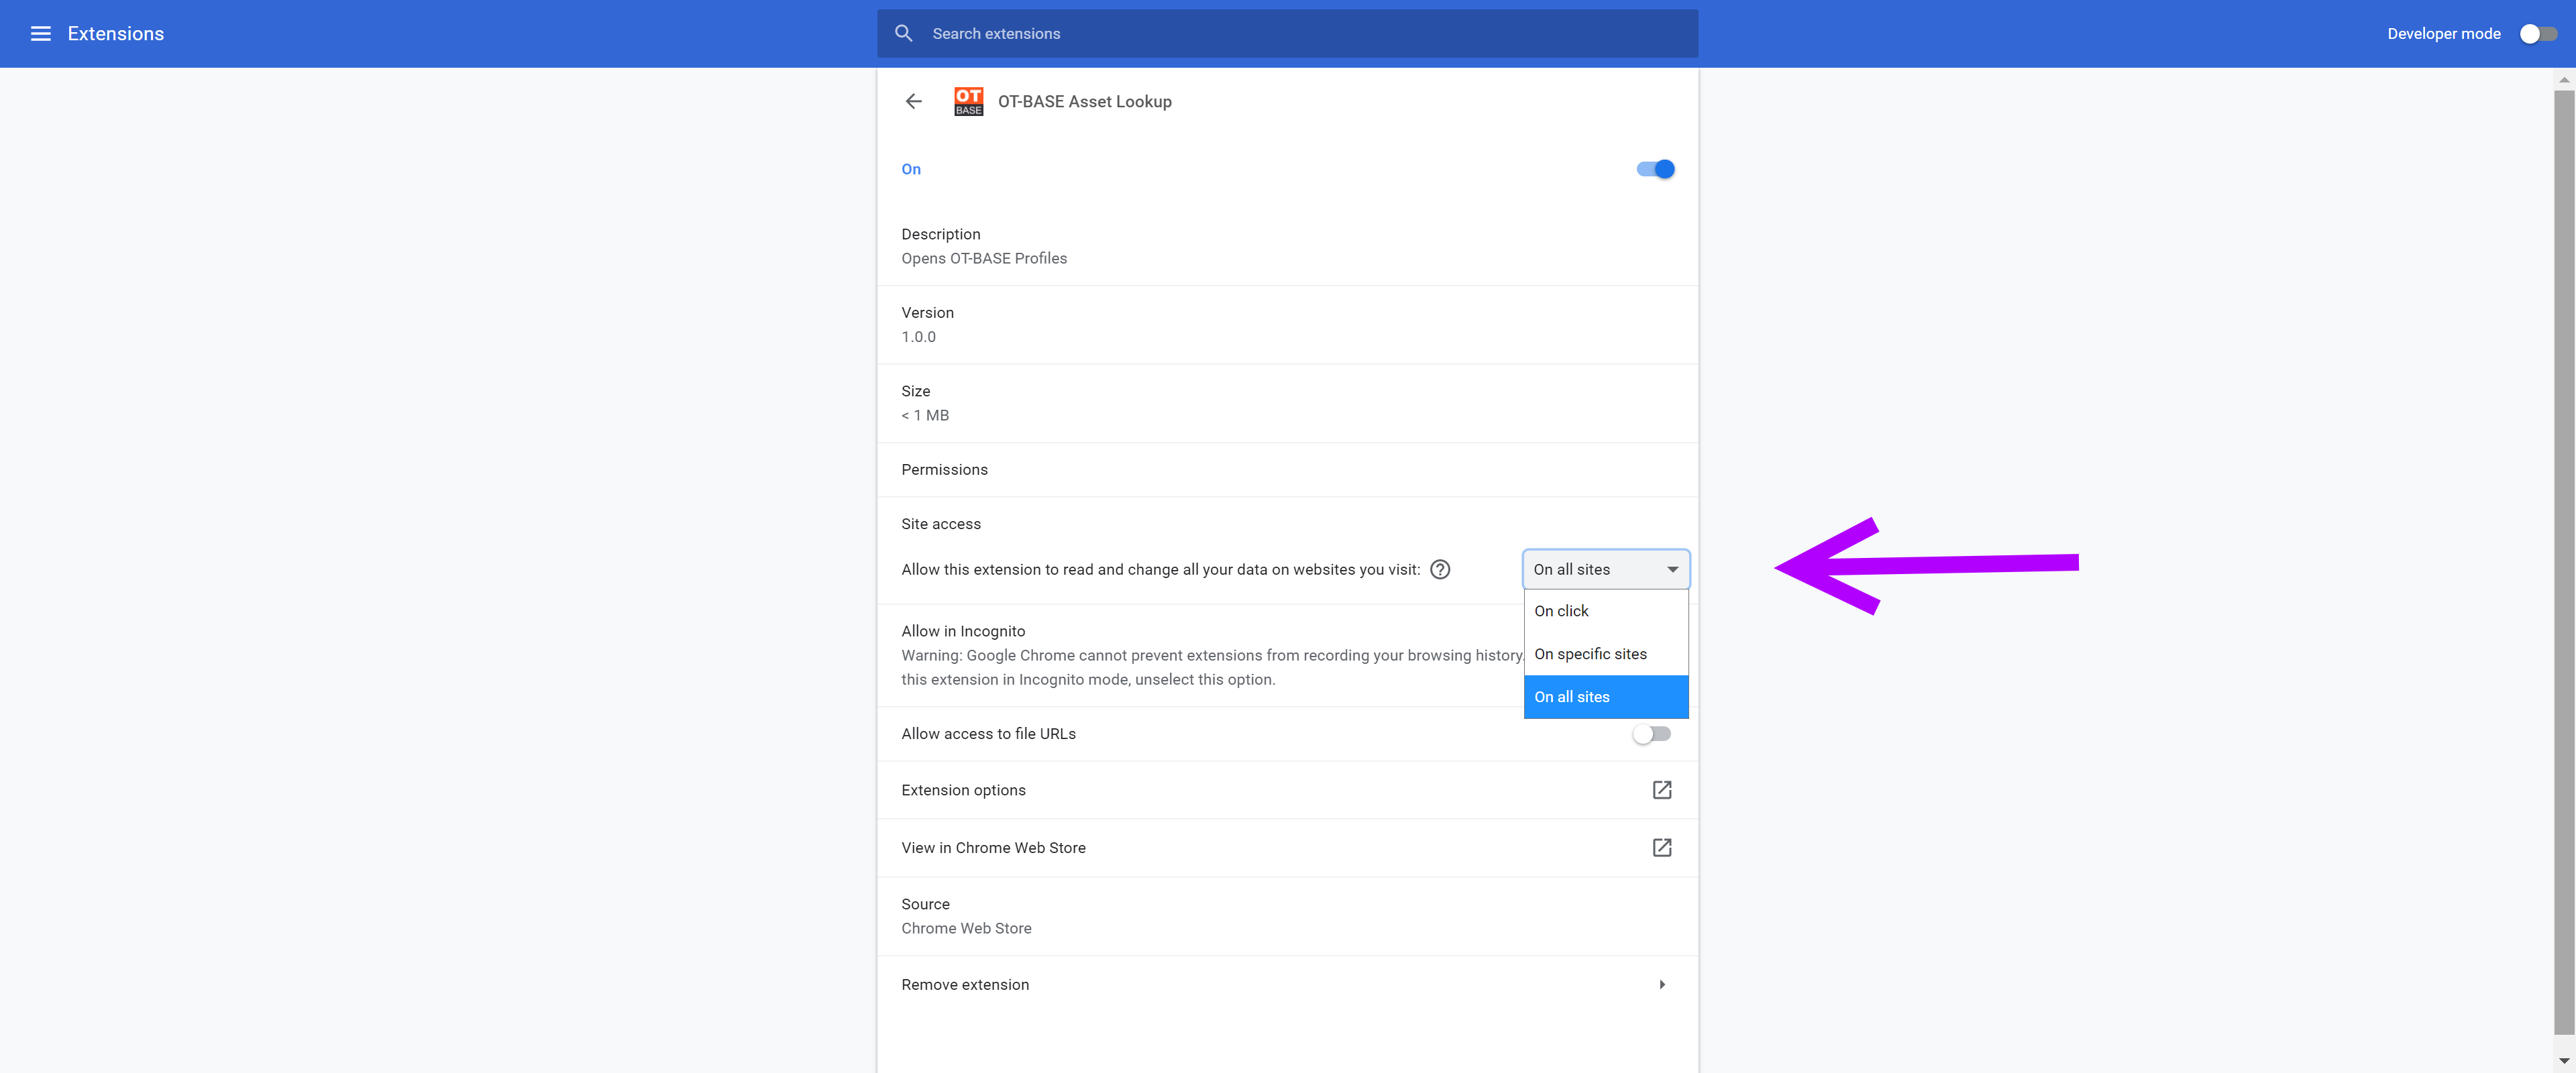Open the hamburger main menu

(40, 34)
